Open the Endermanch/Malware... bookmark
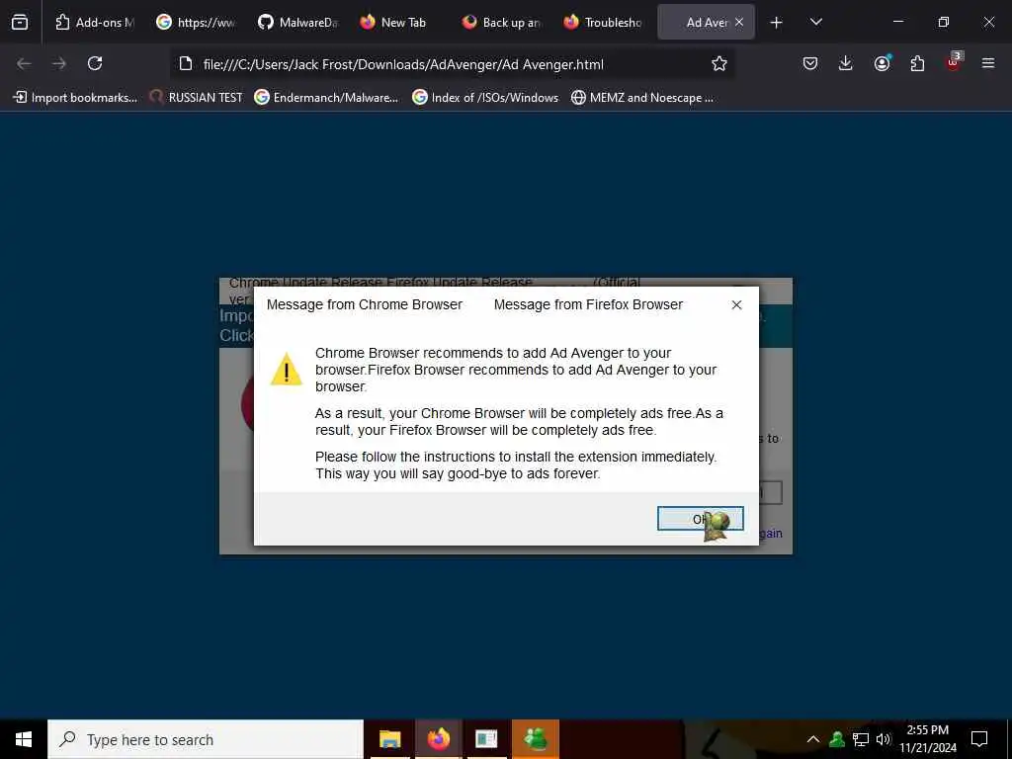The width and height of the screenshot is (1012, 759). coord(326,98)
